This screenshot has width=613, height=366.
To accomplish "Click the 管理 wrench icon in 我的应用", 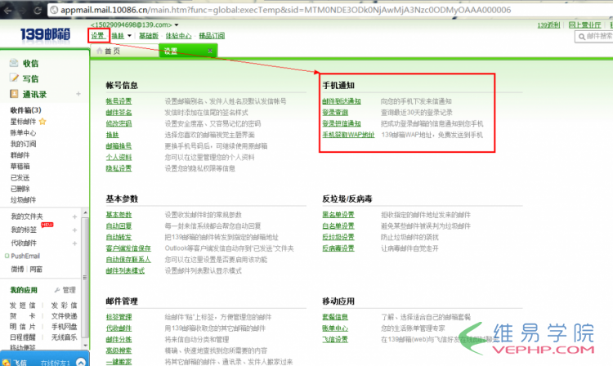I will (x=57, y=290).
